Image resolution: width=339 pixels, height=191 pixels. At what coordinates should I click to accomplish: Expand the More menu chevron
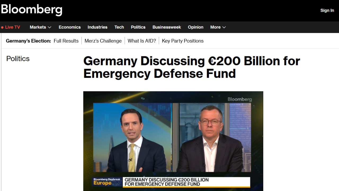(x=224, y=27)
